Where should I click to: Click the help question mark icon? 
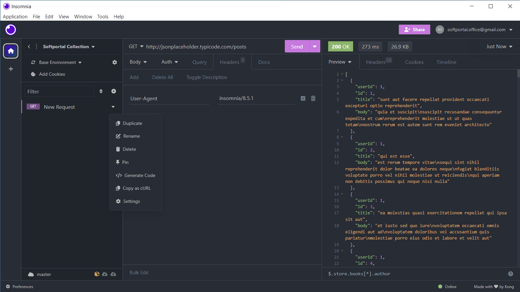[x=510, y=274]
